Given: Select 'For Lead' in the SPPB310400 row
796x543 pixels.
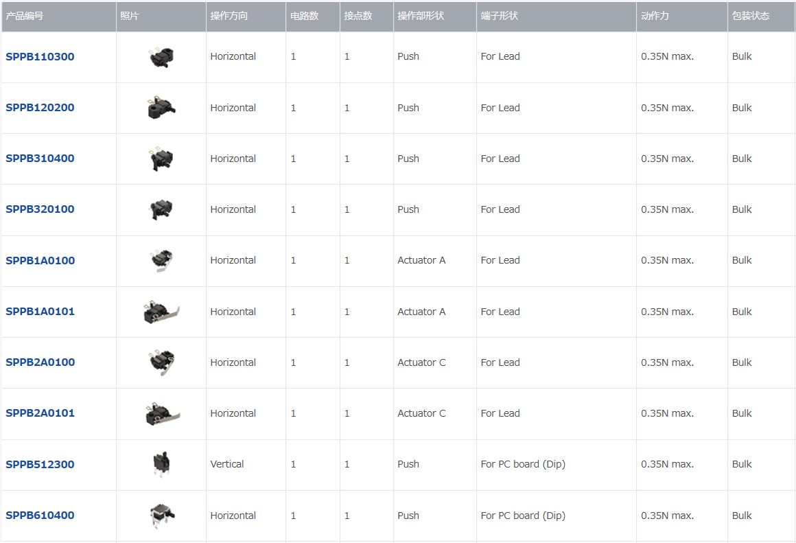Looking at the screenshot, I should coord(500,159).
